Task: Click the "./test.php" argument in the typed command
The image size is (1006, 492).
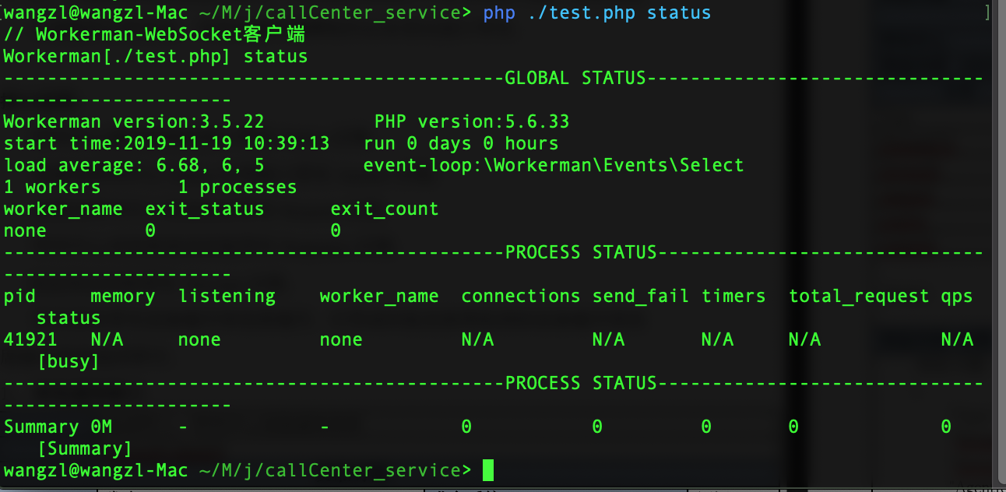Action: click(x=581, y=12)
